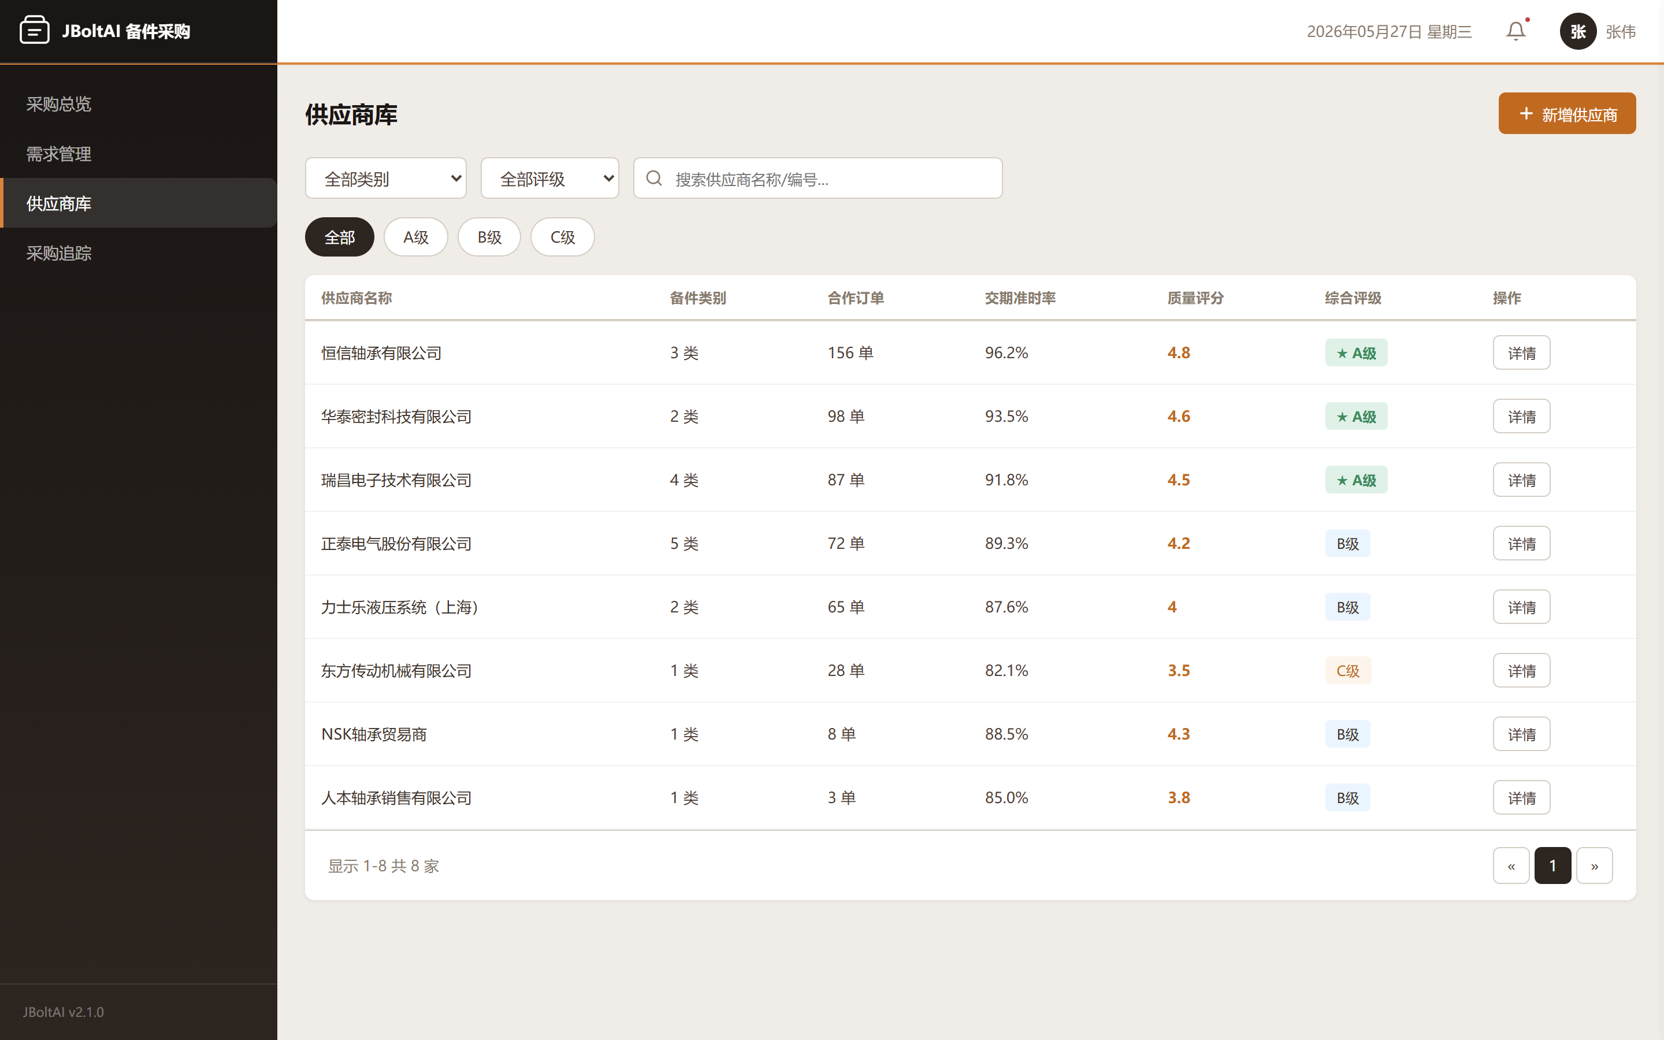The width and height of the screenshot is (1664, 1040).
Task: Click the 张 user avatar
Action: (1578, 31)
